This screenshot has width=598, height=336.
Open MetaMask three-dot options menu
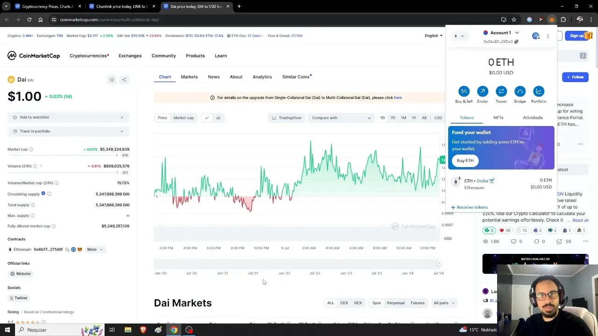click(x=548, y=36)
